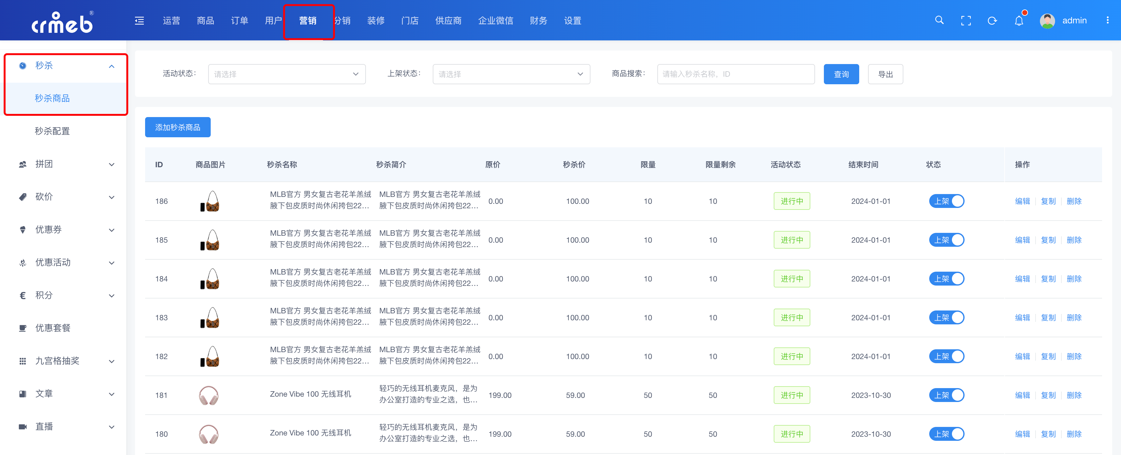Viewport: 1121px width, 455px height.
Task: Focus the 商品搜索 input field
Action: 736,74
